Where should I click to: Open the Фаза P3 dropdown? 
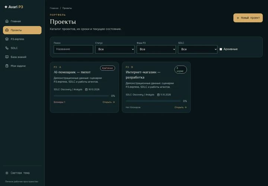click(x=156, y=49)
